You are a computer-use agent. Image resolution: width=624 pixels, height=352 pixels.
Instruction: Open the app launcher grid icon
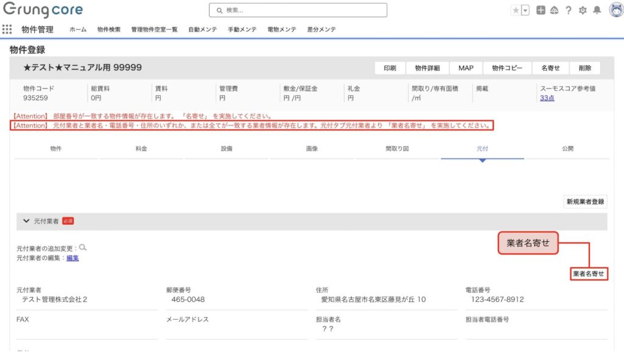pyautogui.click(x=7, y=29)
